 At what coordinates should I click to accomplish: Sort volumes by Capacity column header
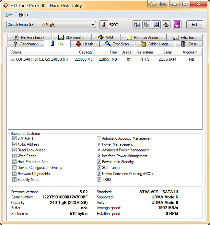click(86, 52)
